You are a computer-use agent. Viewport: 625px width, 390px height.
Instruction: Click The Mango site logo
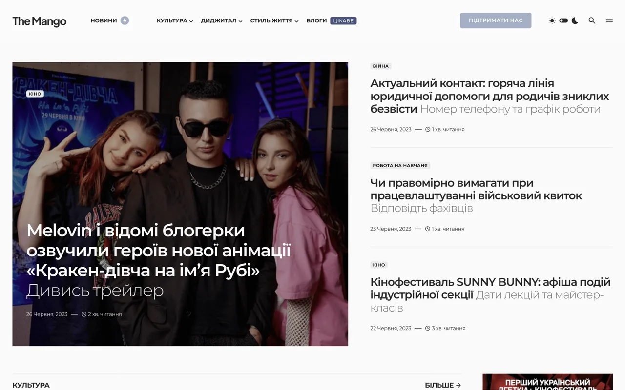[40, 21]
